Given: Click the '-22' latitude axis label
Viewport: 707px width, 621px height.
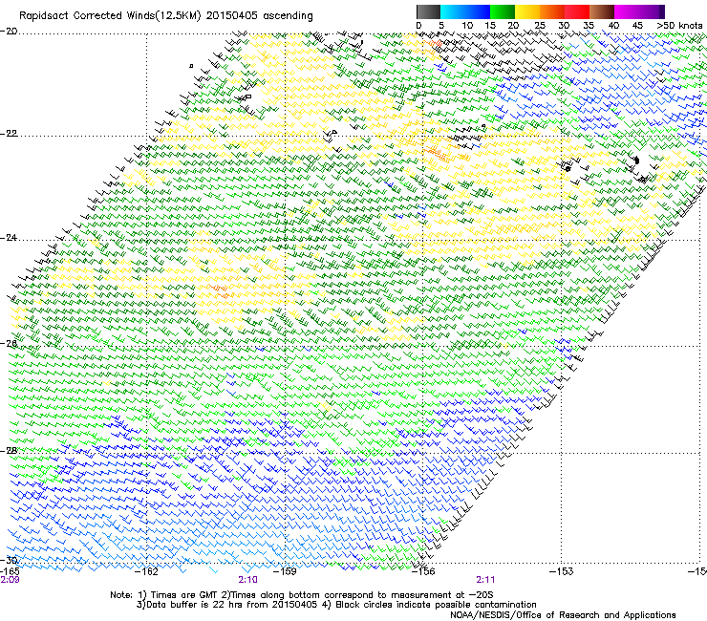Looking at the screenshot, I should pyautogui.click(x=9, y=134).
